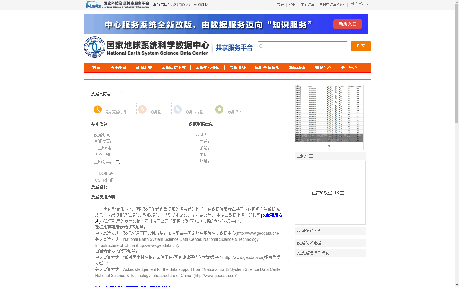The image size is (459, 287).
Task: Click the 新版入口 banner button
Action: (x=347, y=24)
